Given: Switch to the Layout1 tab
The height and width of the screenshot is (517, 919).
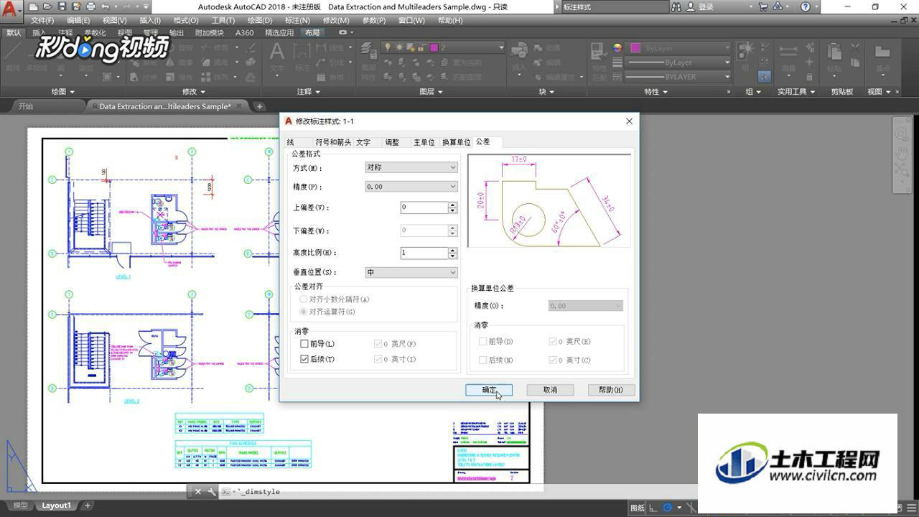Looking at the screenshot, I should coord(56,506).
